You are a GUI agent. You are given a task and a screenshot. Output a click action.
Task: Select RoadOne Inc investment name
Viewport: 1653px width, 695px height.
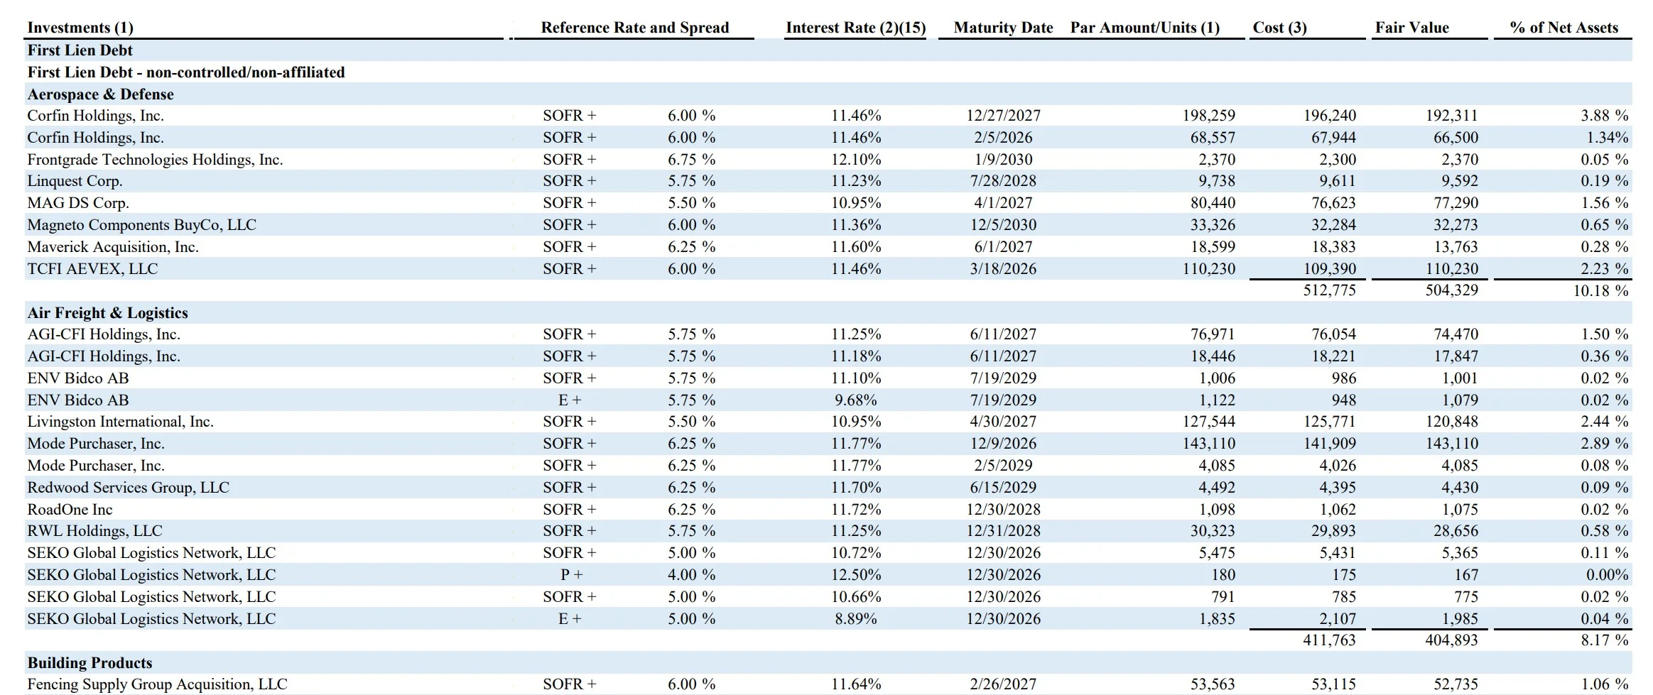[x=70, y=510]
